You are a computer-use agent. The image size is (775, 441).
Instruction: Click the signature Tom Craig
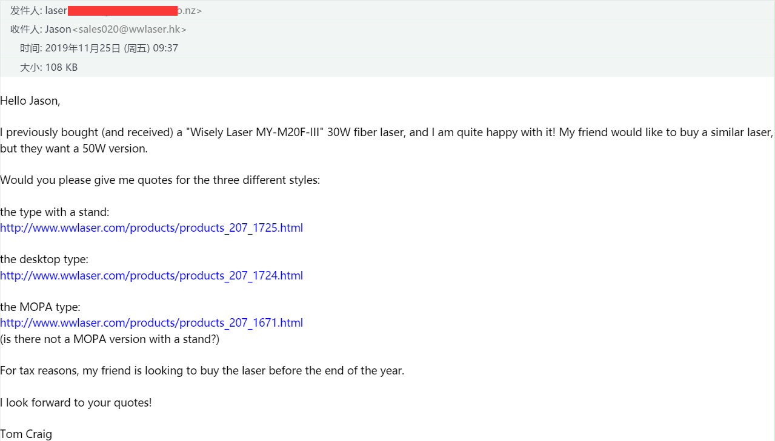(26, 434)
